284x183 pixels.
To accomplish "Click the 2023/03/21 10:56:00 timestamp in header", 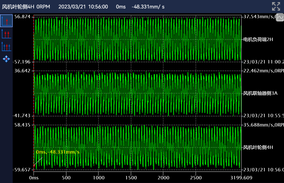I will [x=83, y=7].
